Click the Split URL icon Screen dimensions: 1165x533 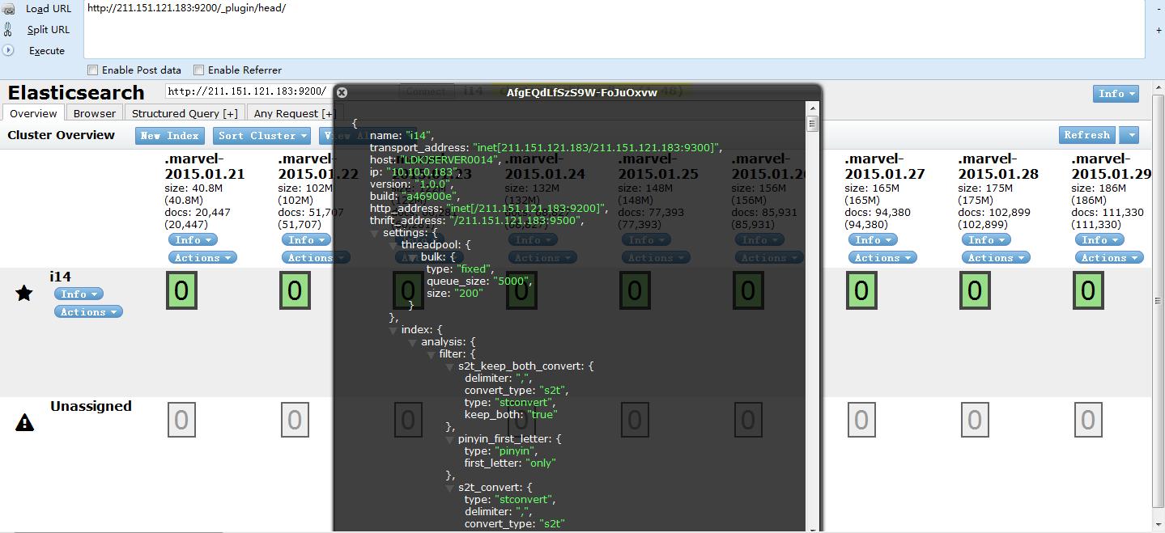click(7, 29)
